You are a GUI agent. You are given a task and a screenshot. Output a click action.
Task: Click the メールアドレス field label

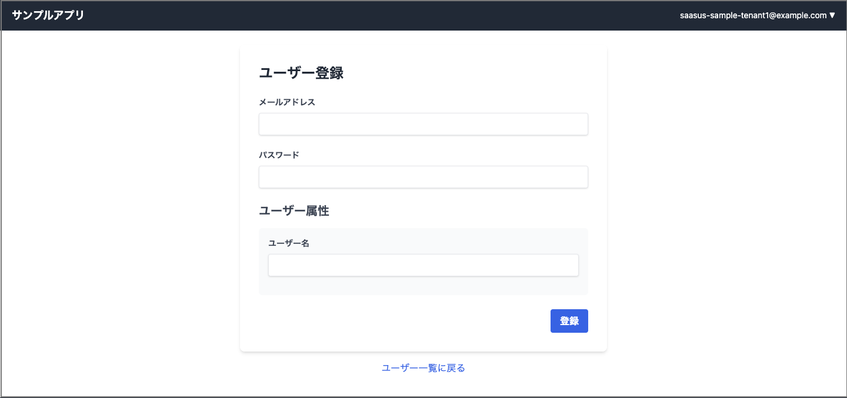tap(287, 102)
